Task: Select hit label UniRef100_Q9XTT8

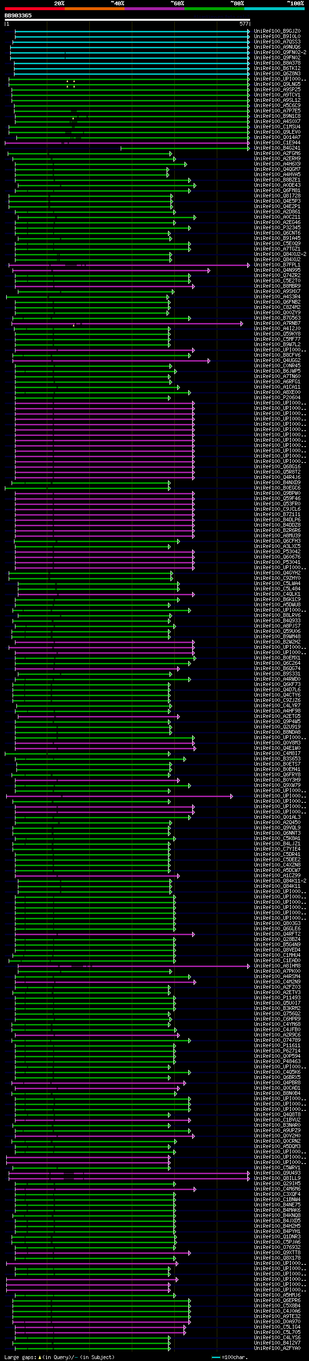Action: (x=277, y=1253)
